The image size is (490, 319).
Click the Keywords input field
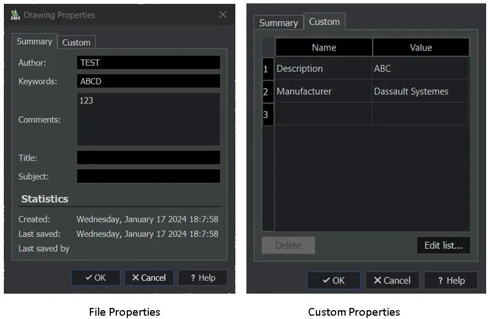148,82
